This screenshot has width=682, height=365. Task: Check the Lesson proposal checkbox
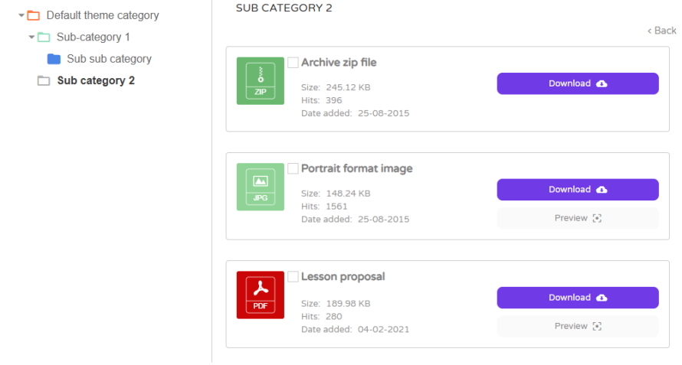tap(293, 276)
